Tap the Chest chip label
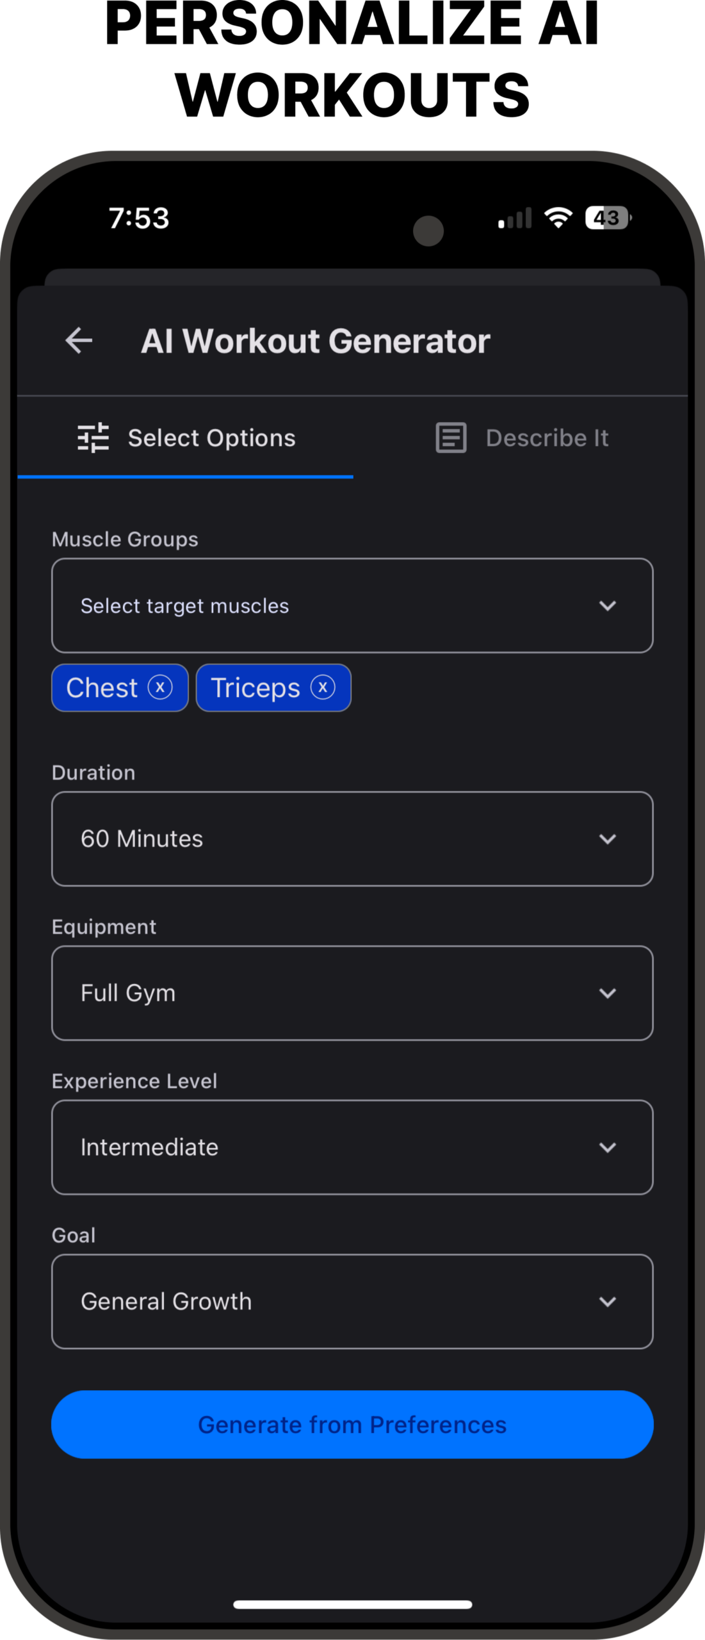Screen dimensions: 705x1640 tap(102, 688)
